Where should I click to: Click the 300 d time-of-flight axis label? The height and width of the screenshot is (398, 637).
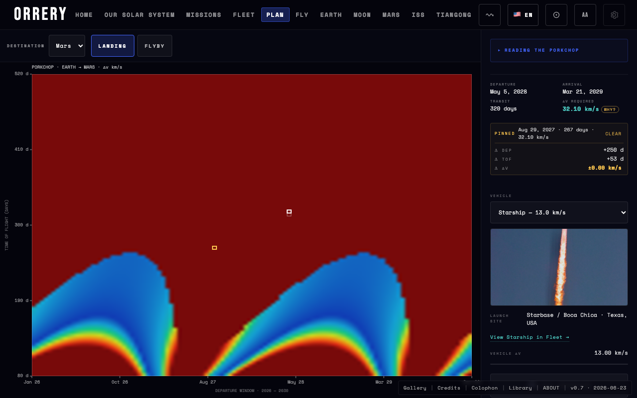click(x=21, y=225)
